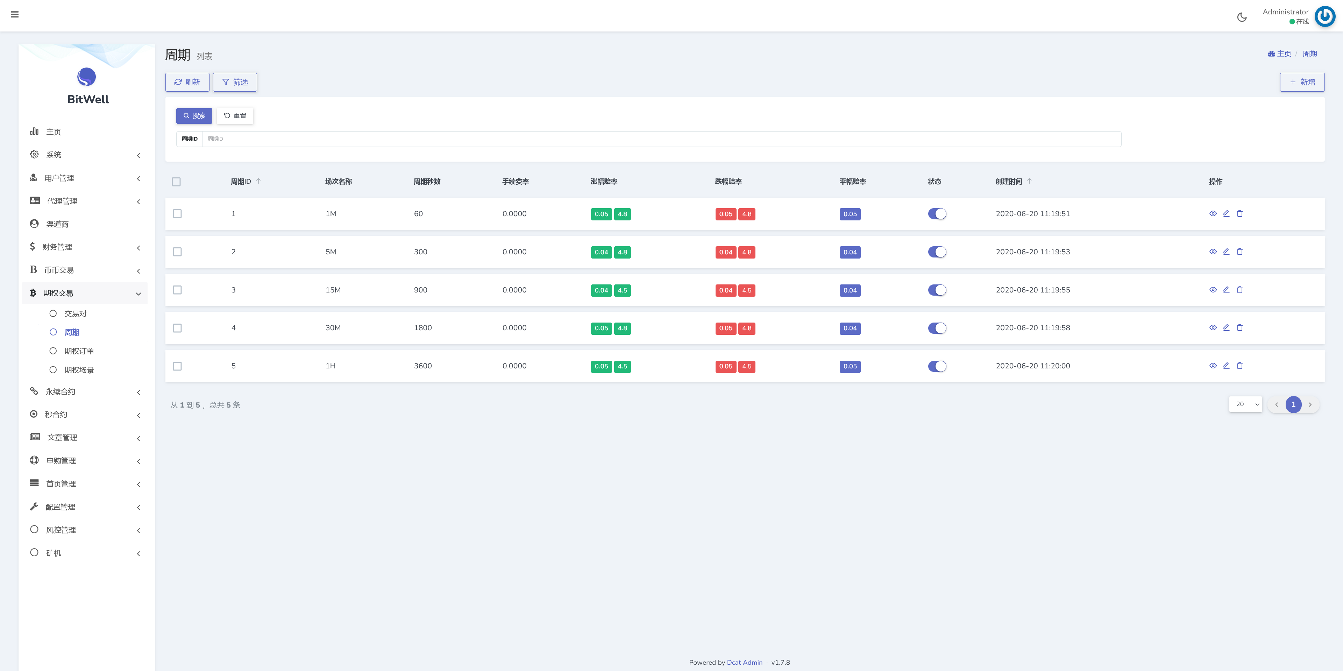Go to 主页 in the sidebar
Screen dimensions: 1343x671
tap(53, 132)
